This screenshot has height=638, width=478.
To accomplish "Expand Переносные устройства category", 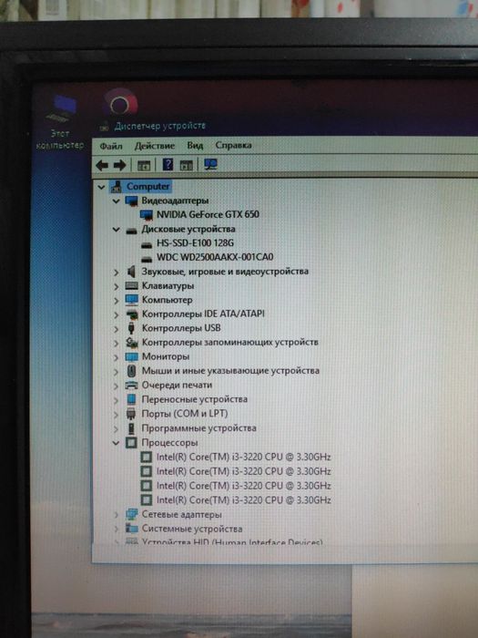I will 117,400.
